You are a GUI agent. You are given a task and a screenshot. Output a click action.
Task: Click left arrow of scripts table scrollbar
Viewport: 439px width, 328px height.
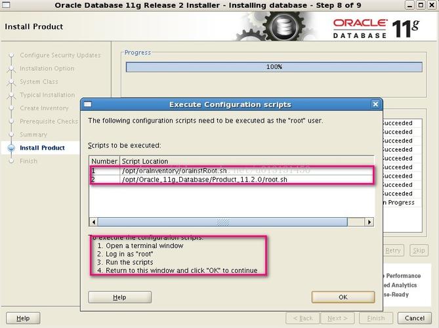coord(94,222)
